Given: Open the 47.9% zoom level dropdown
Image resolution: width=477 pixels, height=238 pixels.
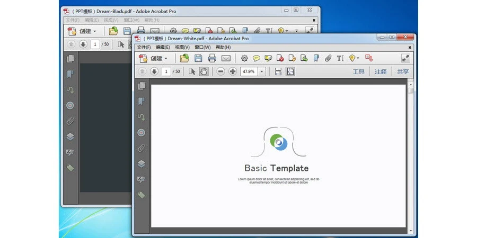Looking at the screenshot, I should [x=261, y=71].
